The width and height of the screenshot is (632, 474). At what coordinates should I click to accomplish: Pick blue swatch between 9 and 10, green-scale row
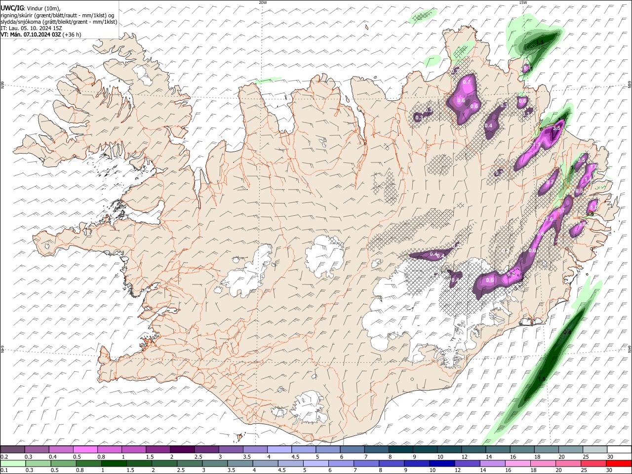point(417,463)
